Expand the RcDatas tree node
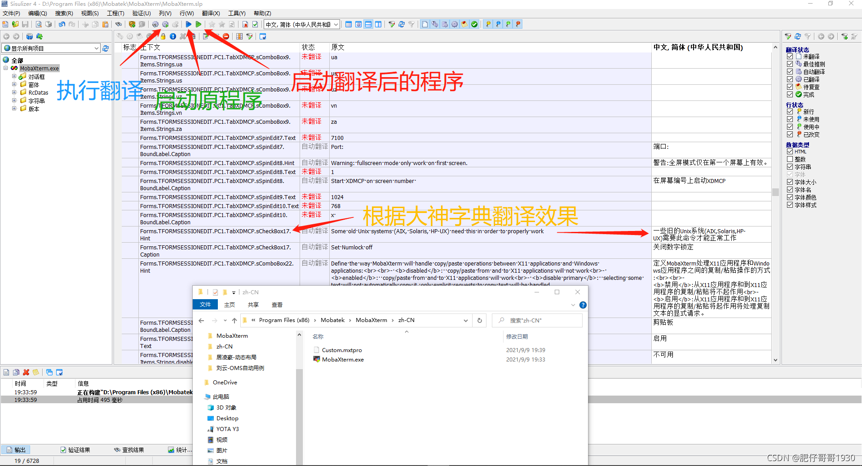The image size is (862, 466). [x=14, y=92]
